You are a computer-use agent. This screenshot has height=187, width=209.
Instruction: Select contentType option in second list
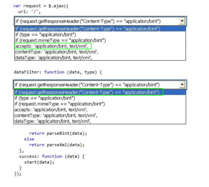(x=100, y=115)
